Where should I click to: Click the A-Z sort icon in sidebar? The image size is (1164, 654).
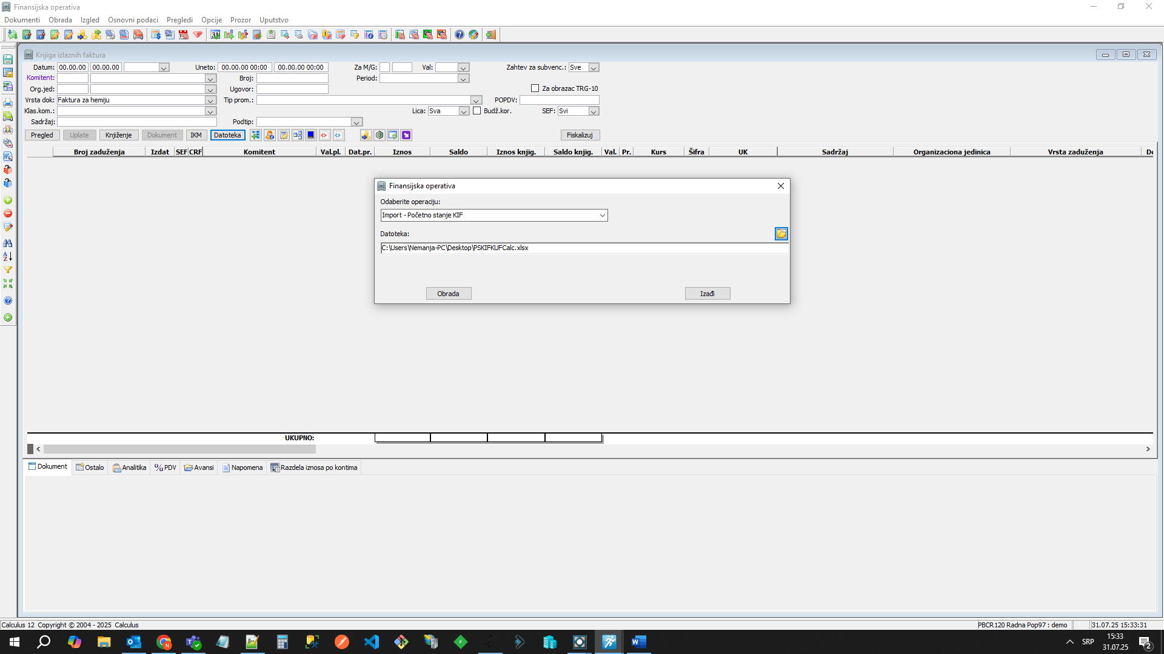point(8,257)
